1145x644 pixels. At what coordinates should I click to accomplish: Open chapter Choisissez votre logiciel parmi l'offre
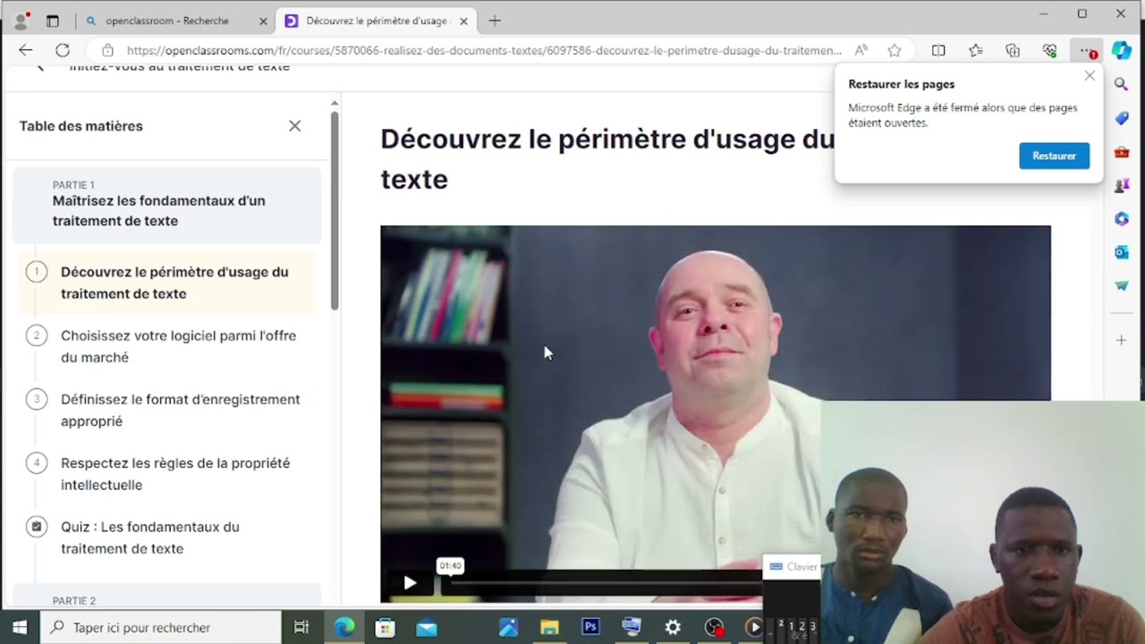178,346
